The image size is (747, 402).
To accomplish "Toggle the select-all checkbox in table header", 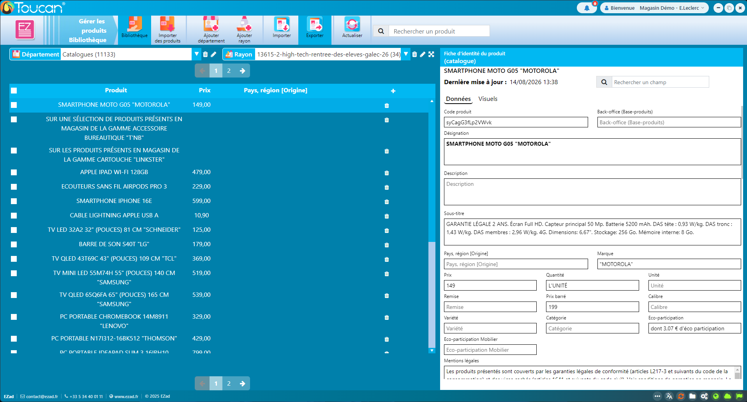I will pos(14,91).
